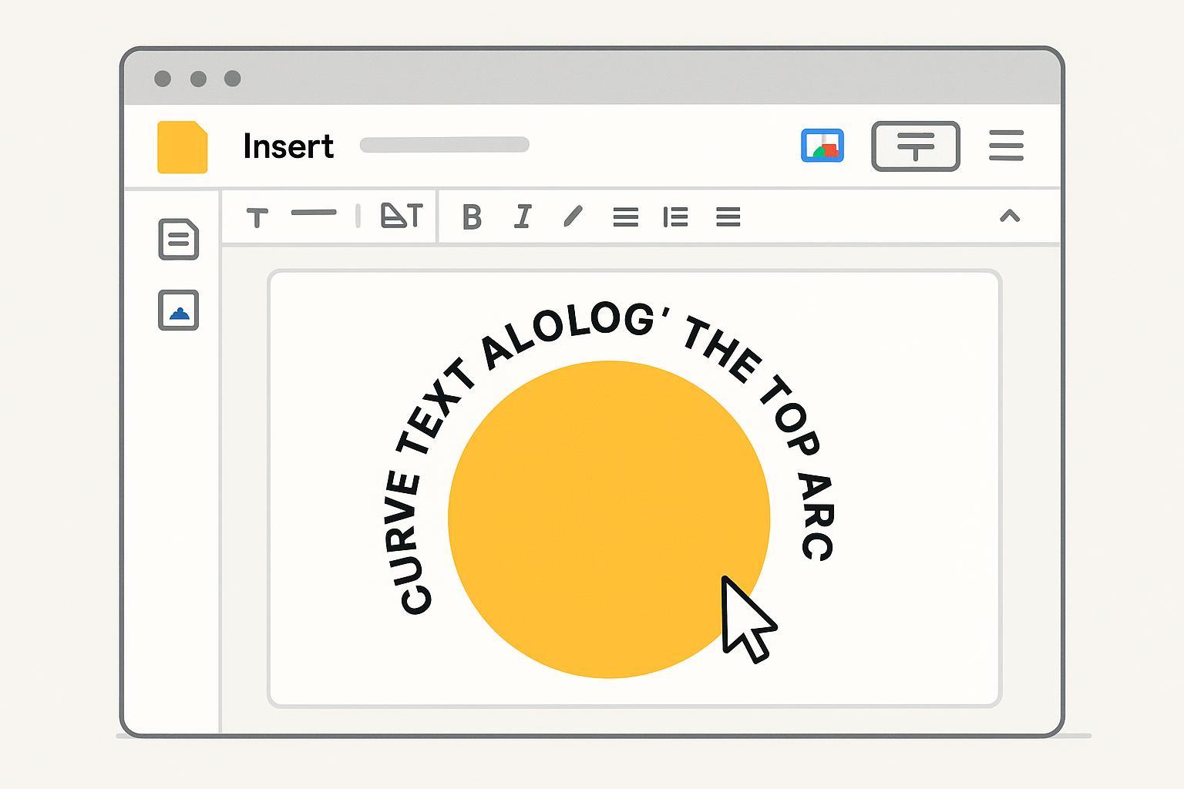
Task: Collapse the toolbar with the chevron
Action: point(1009,216)
